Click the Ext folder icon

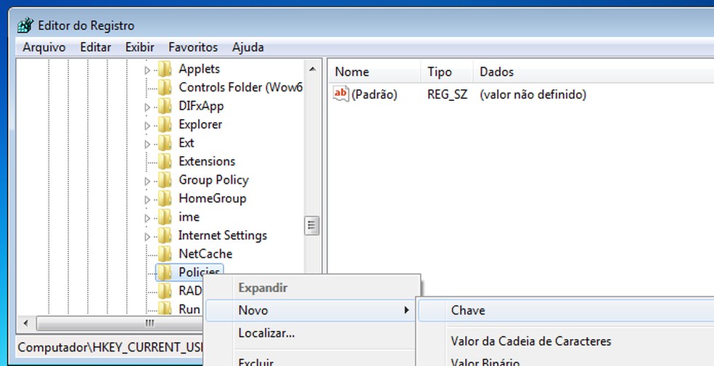[x=165, y=143]
